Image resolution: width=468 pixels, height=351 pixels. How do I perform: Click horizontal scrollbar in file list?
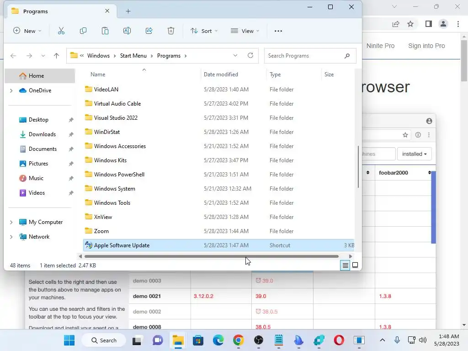(211, 256)
